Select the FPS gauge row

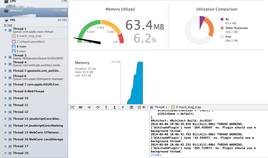pos(34,22)
